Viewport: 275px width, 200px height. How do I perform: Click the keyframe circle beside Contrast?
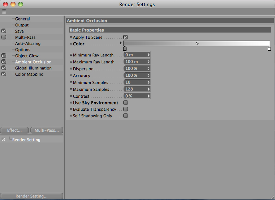(71, 96)
